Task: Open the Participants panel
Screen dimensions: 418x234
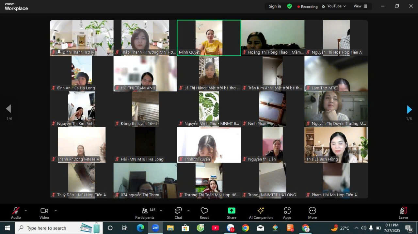Action: pyautogui.click(x=145, y=213)
